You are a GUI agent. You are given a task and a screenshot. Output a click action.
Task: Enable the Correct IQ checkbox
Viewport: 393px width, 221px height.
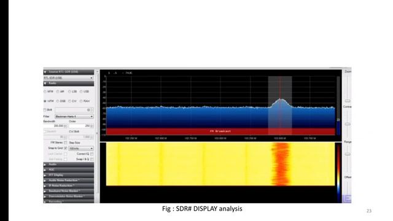91,154
